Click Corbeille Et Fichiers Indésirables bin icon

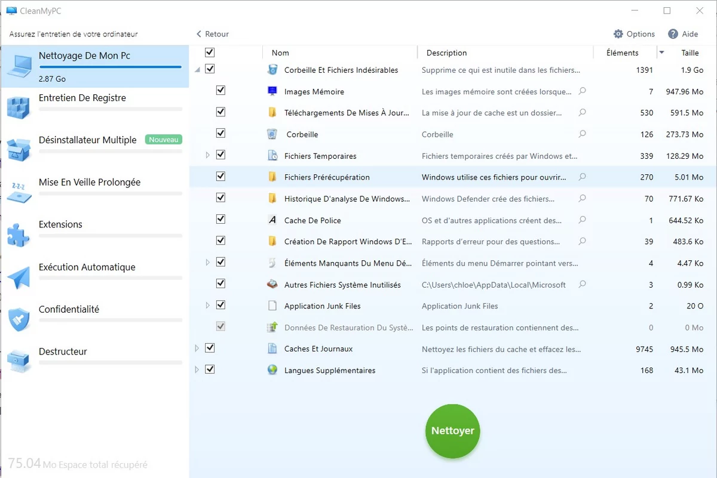pos(272,70)
